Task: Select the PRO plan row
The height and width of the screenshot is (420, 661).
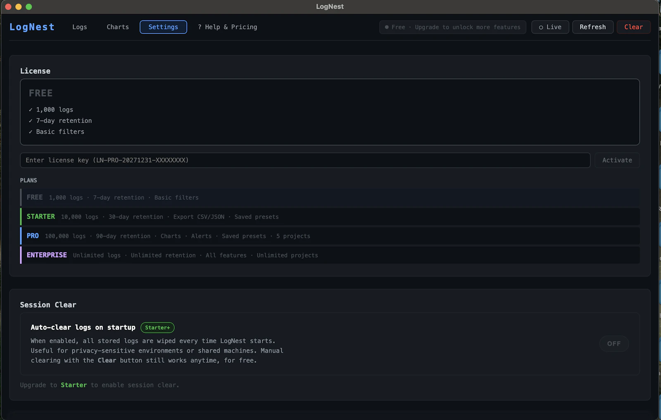Action: [330, 236]
